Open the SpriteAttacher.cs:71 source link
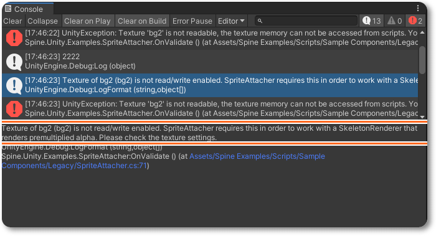 tap(163, 161)
